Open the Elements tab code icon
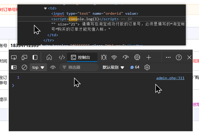The image size is (199, 132). click(x=62, y=57)
